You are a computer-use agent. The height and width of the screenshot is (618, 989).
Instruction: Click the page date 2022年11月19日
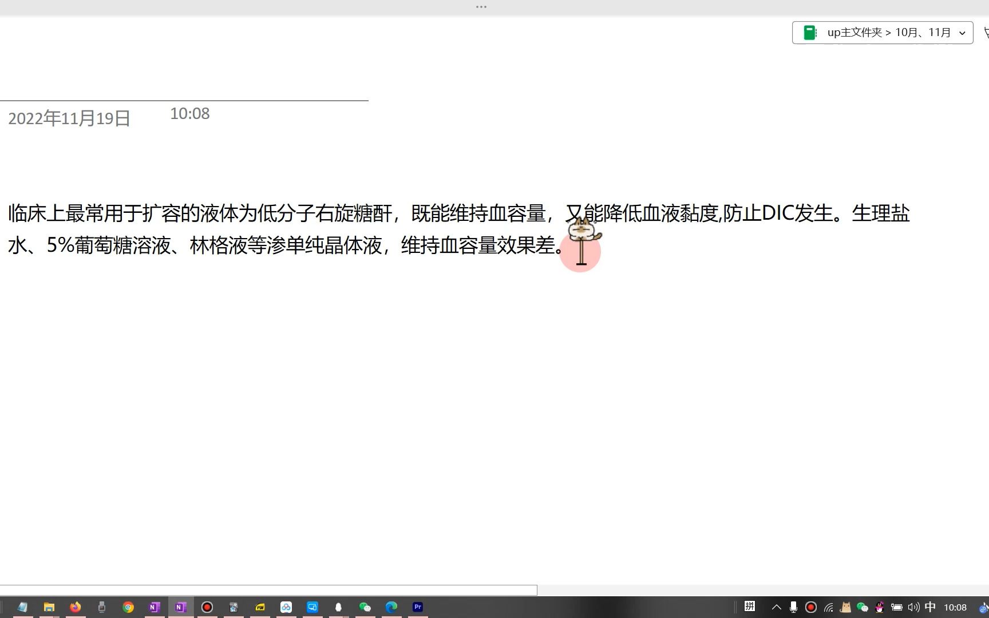tap(69, 118)
